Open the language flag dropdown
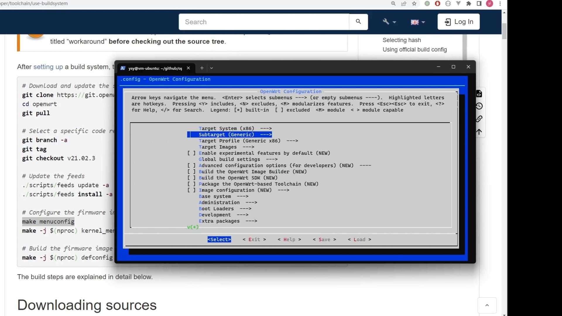 click(418, 22)
